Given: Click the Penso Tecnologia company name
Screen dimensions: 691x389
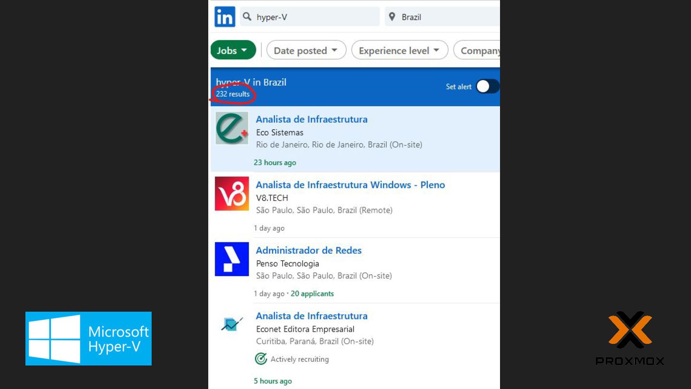Looking at the screenshot, I should [287, 263].
